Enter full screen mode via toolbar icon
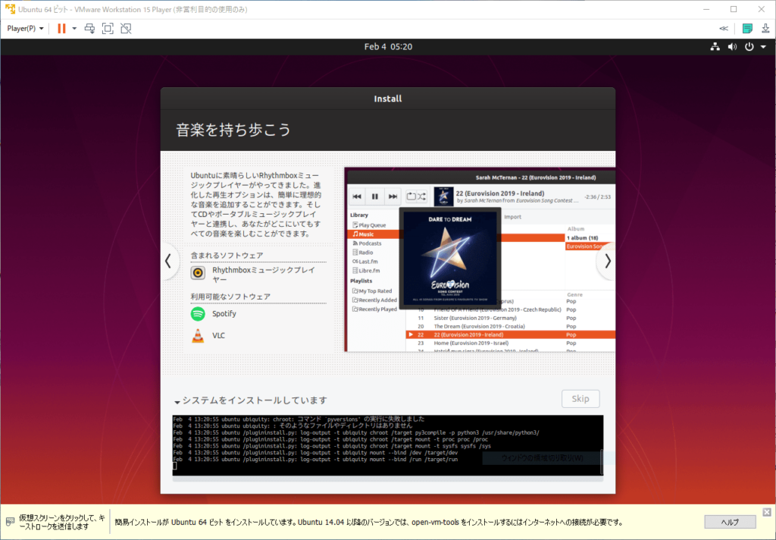 (x=108, y=29)
